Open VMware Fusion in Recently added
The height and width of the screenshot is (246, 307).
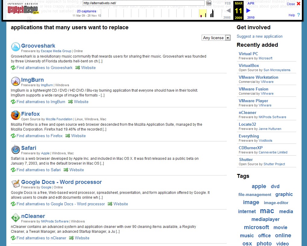click(254, 89)
